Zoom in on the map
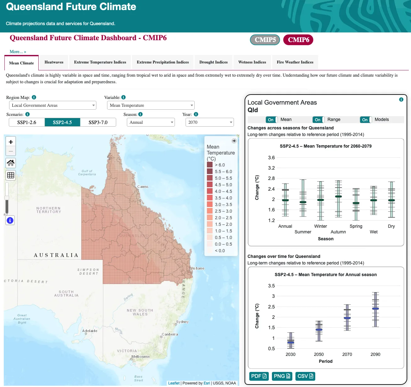 click(11, 142)
